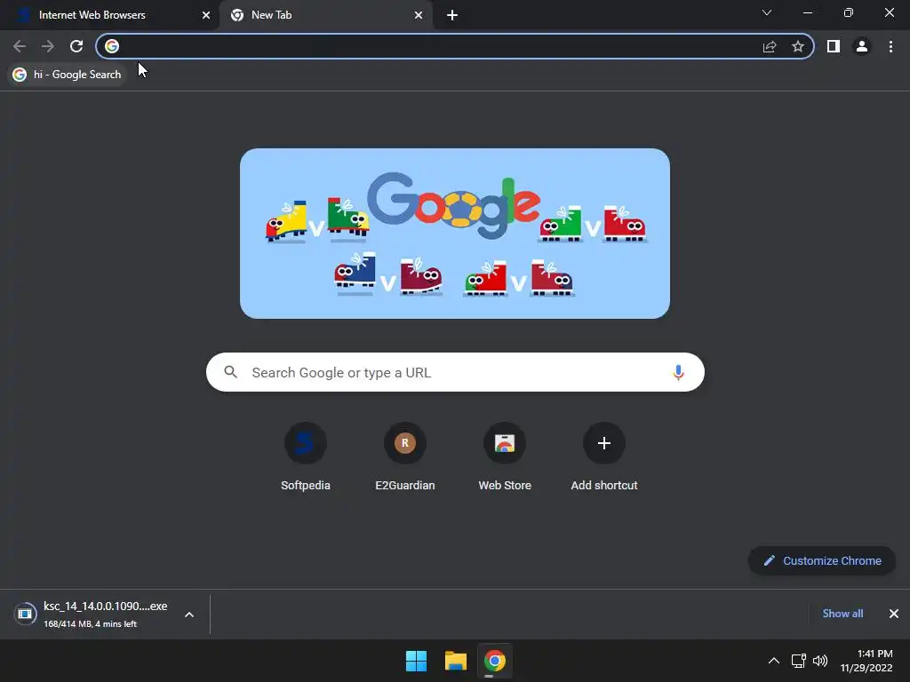The height and width of the screenshot is (682, 910).
Task: Click the magnifier icon in the search box
Action: point(230,372)
